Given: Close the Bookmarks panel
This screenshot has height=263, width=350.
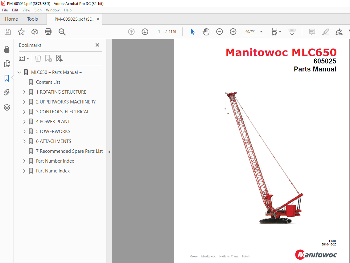Looking at the screenshot, I should pos(97,45).
